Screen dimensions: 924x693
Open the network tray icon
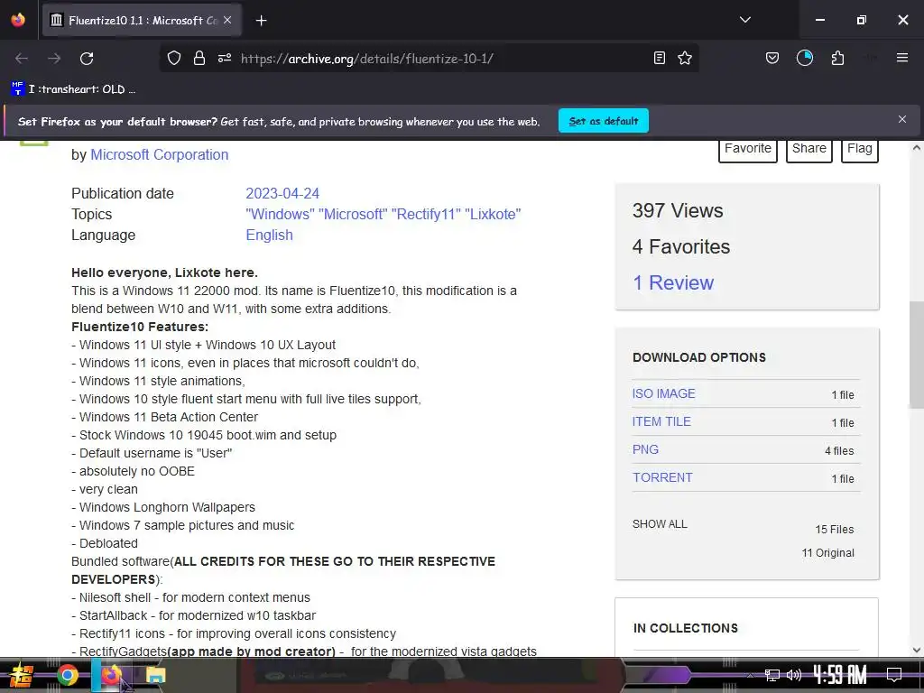coord(772,675)
